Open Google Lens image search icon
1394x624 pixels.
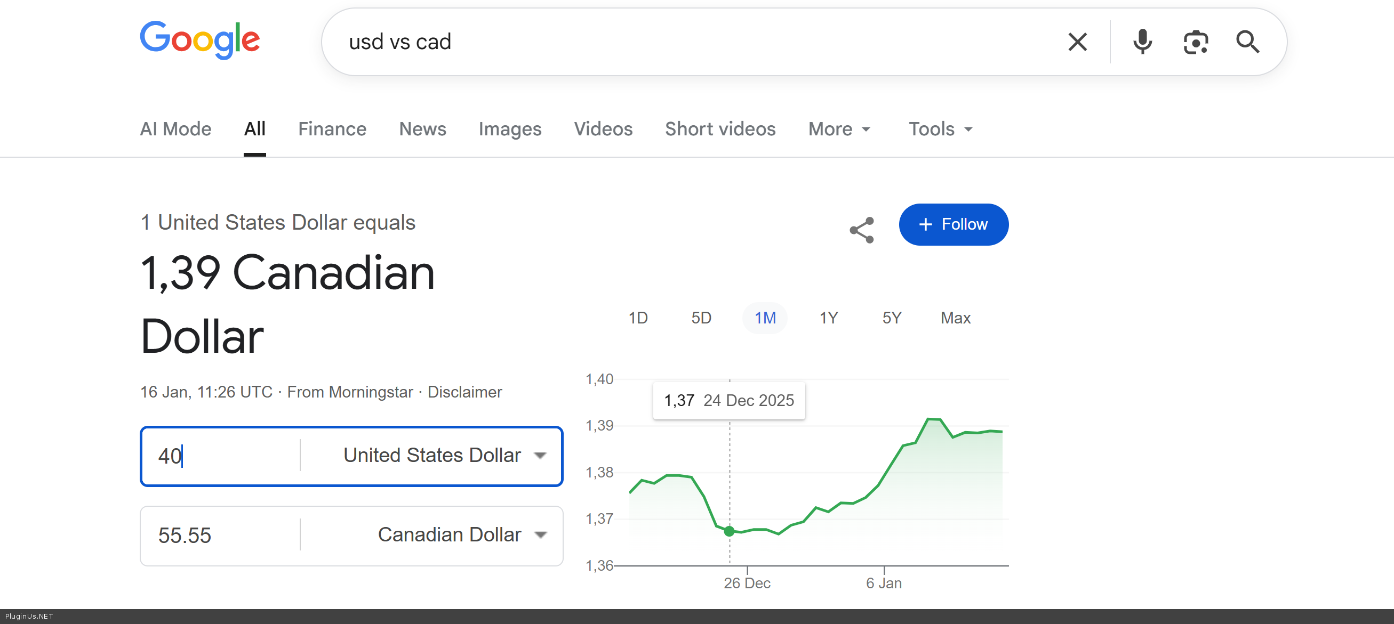point(1196,42)
